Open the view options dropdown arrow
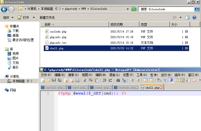The height and width of the screenshot is (131, 201). pyautogui.click(x=180, y=18)
